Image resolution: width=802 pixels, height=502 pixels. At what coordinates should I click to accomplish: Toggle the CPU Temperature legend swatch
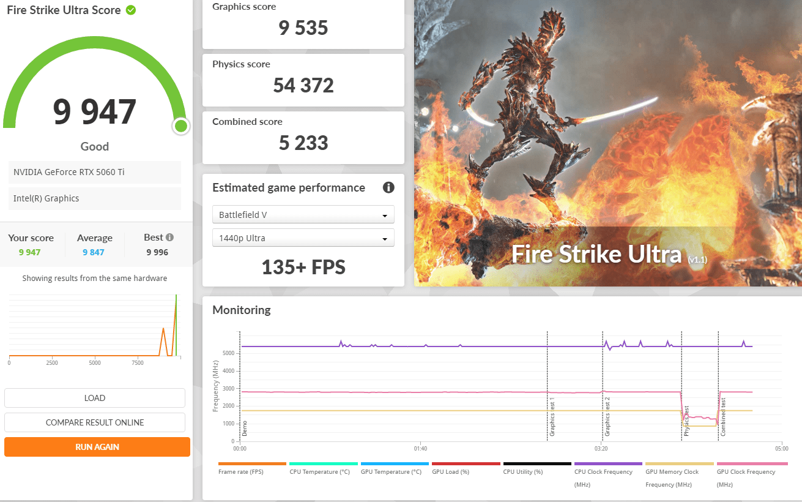(x=323, y=464)
